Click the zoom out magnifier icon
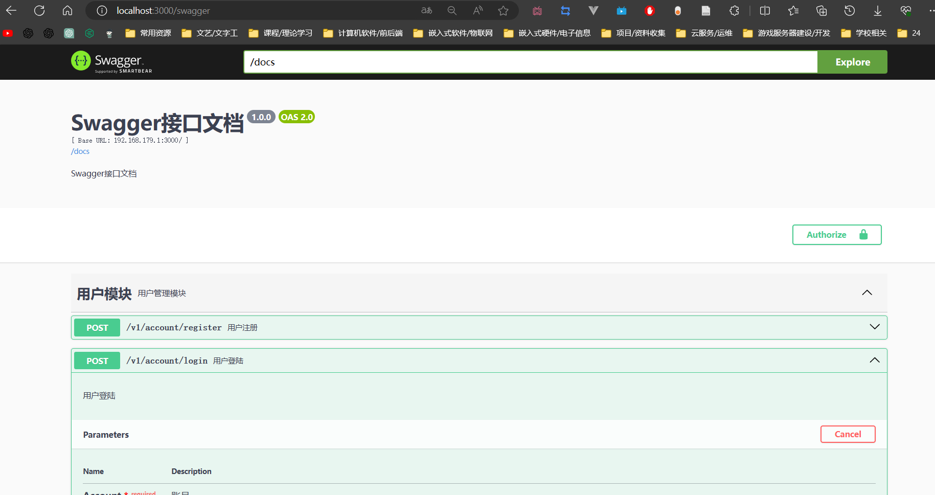Viewport: 935px width, 495px height. 452,11
